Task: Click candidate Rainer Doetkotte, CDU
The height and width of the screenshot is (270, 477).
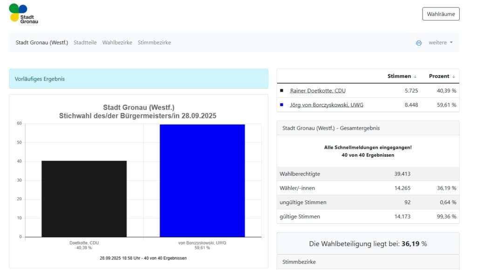Action: 318,91
